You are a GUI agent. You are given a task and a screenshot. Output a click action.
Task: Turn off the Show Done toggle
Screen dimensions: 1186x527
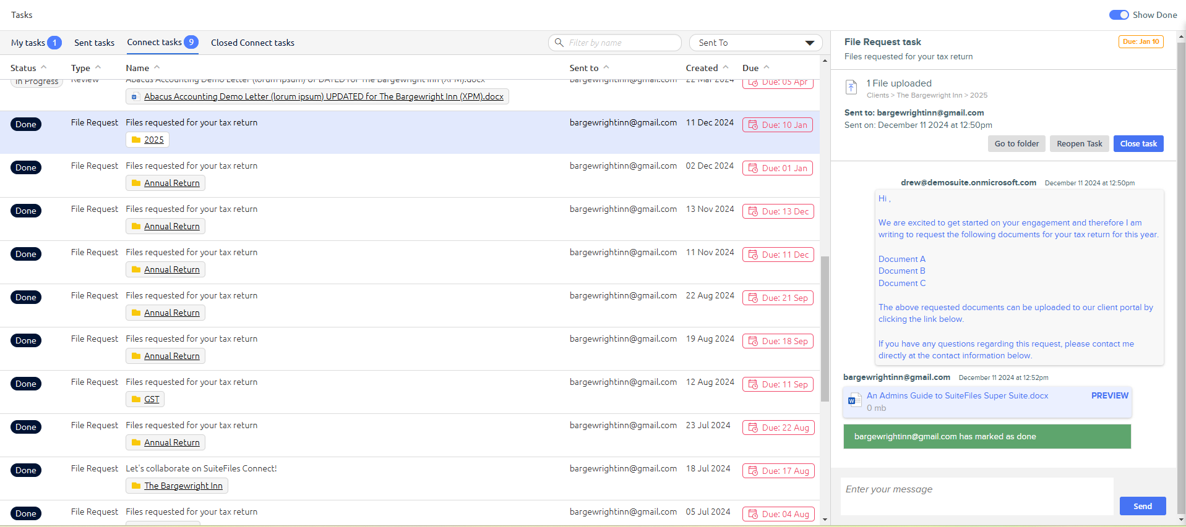coord(1119,15)
